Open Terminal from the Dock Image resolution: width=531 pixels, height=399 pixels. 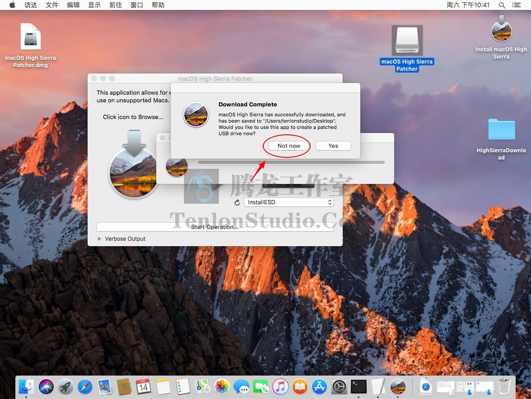tap(359, 386)
